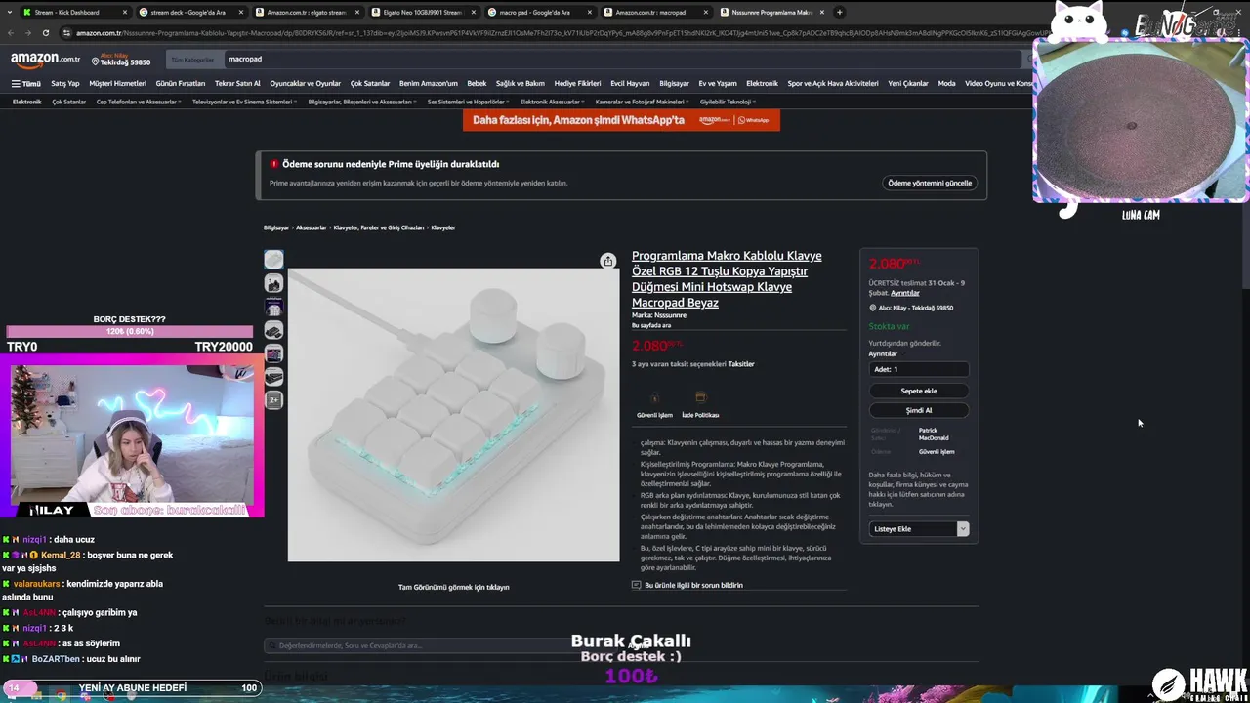Select the sixth product thumbnail
1250x703 pixels.
(274, 376)
